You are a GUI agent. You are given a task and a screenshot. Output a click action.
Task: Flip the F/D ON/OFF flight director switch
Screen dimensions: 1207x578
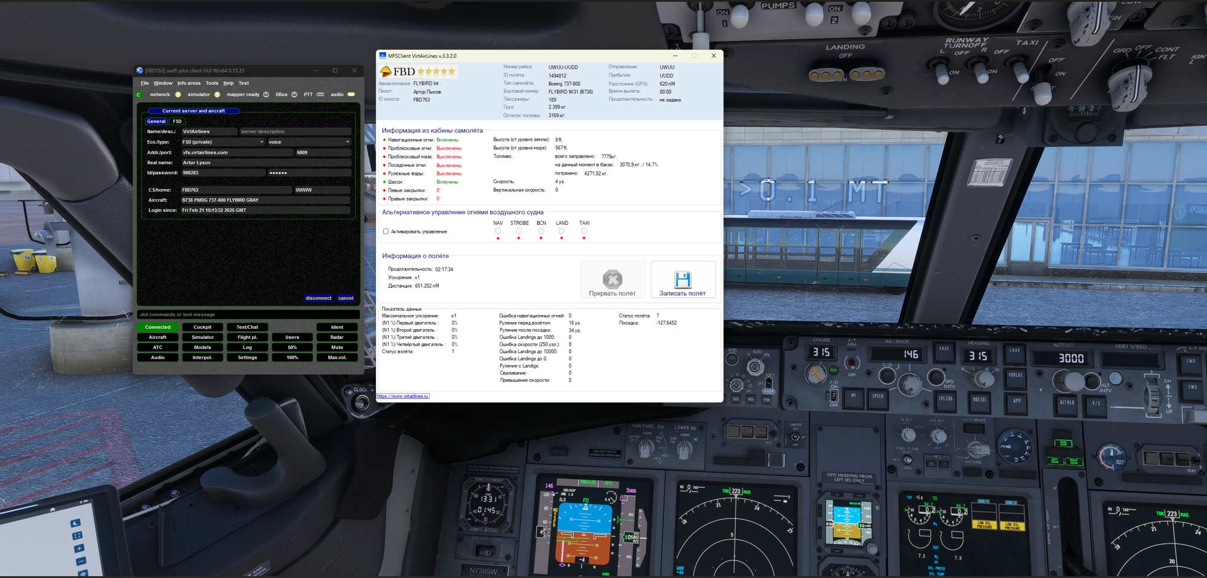pos(833,395)
